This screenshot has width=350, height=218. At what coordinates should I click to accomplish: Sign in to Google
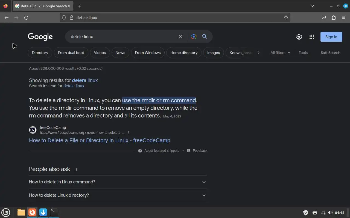[x=331, y=37]
